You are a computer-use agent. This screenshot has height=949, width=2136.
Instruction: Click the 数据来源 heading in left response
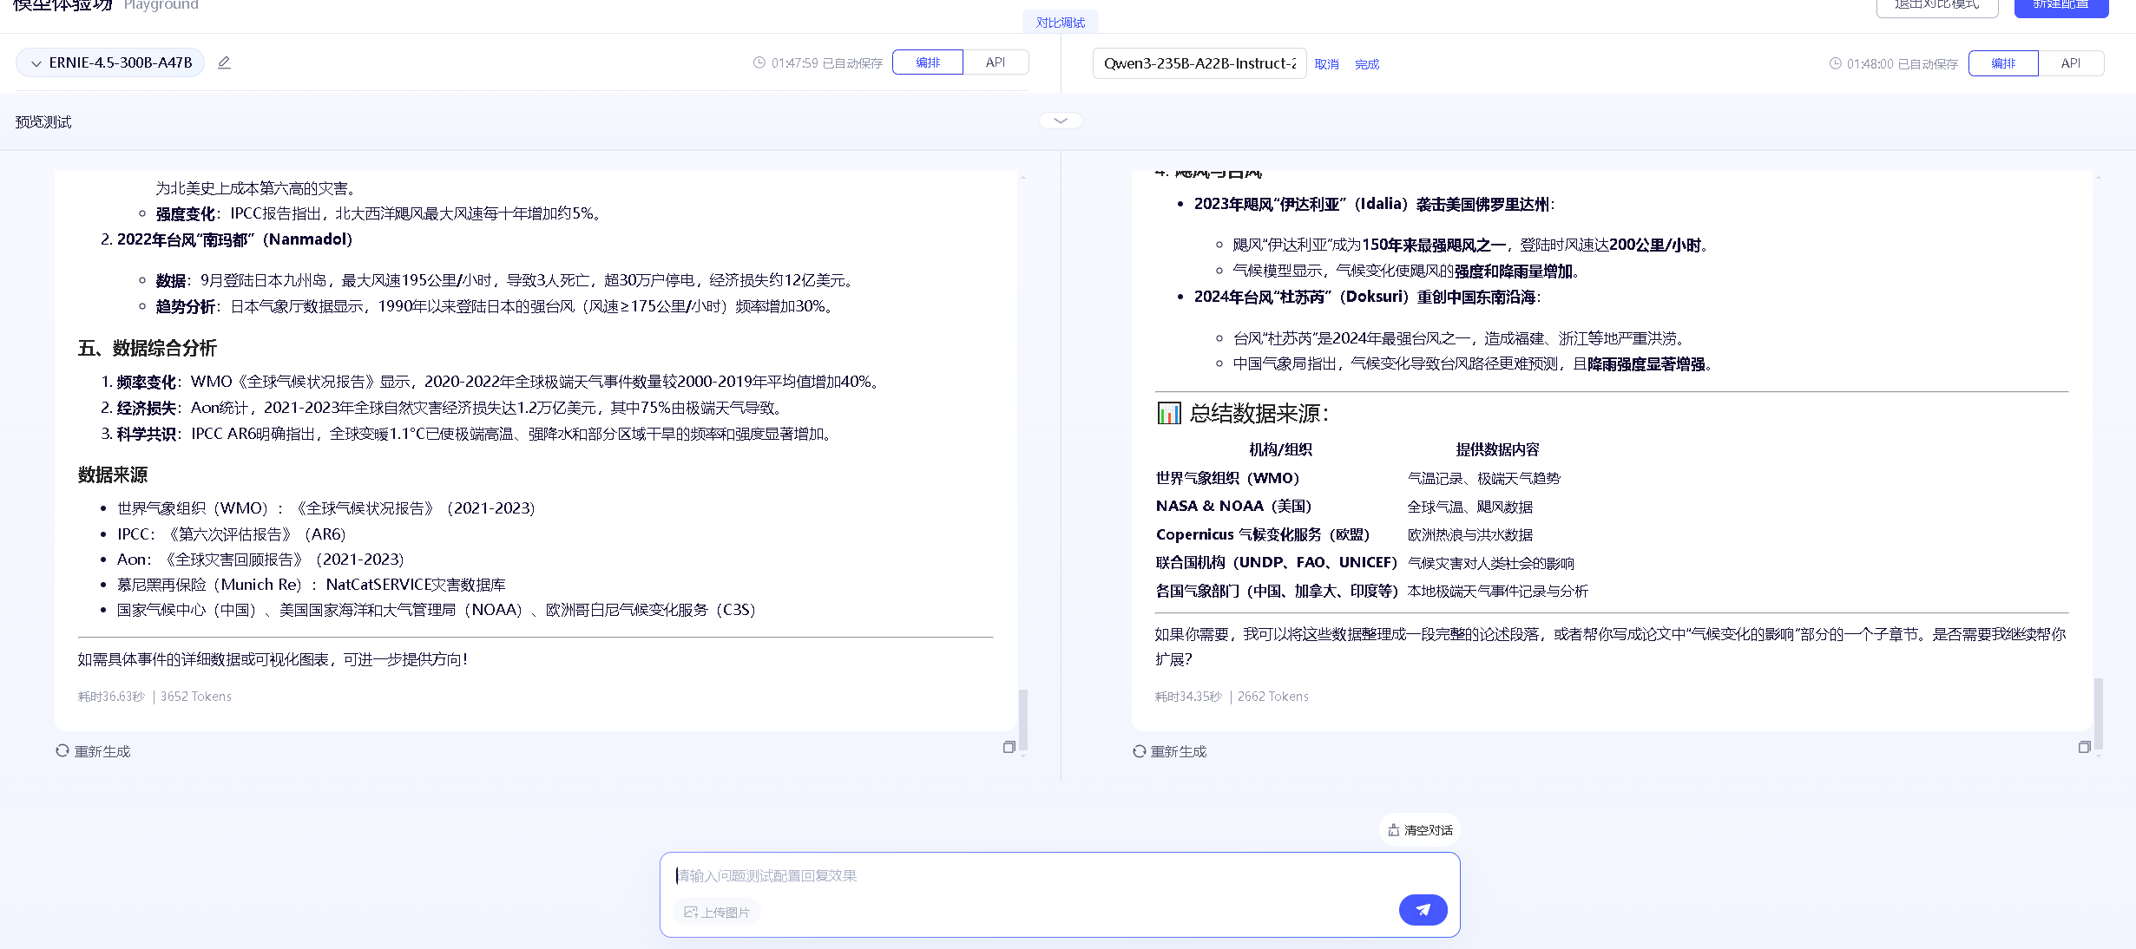point(113,474)
